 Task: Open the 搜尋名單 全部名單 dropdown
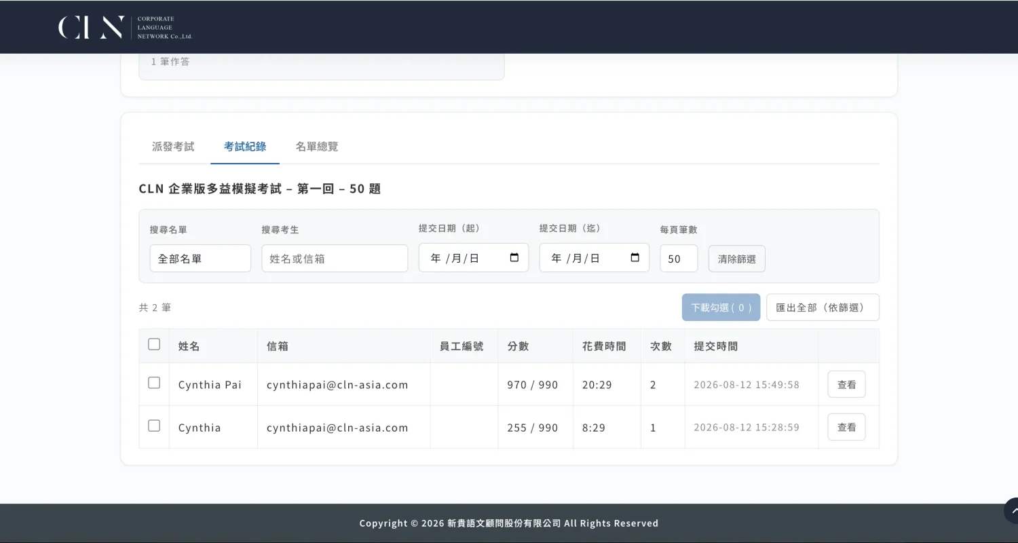coord(200,259)
